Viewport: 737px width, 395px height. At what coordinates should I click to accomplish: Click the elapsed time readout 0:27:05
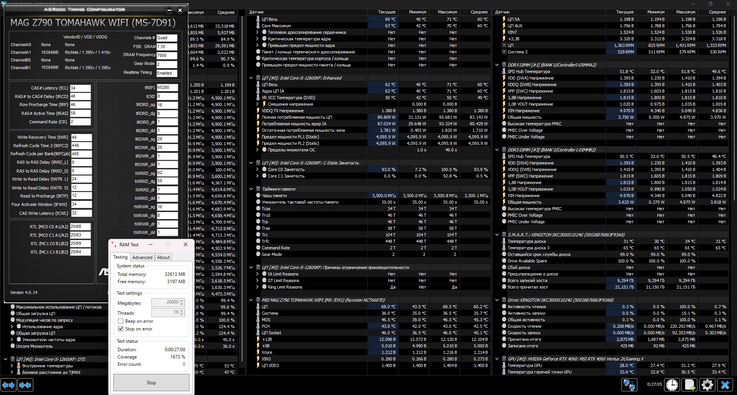pyautogui.click(x=654, y=384)
